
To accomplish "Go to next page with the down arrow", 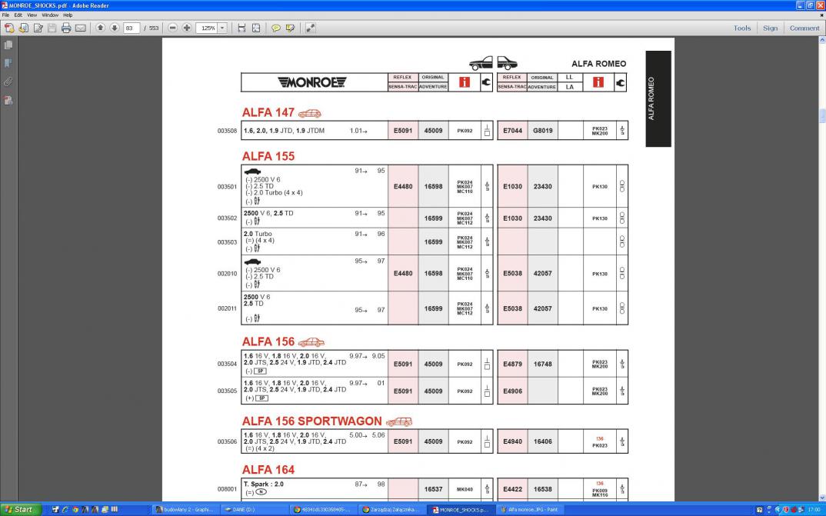I will tap(115, 28).
